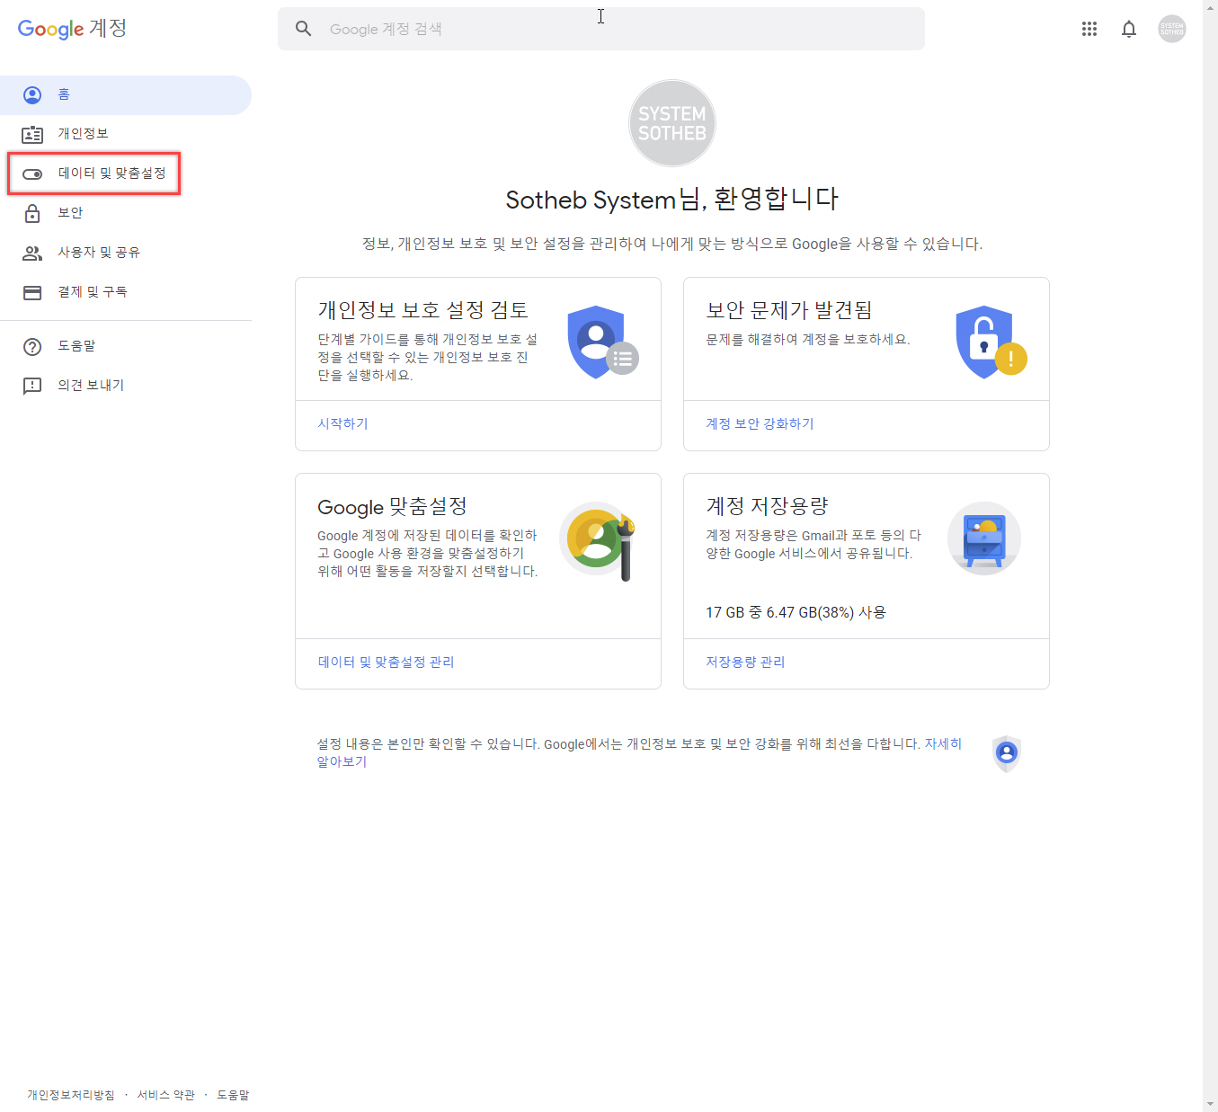1218x1112 pixels.
Task: Click the account storage cabinet icon
Action: tap(984, 538)
